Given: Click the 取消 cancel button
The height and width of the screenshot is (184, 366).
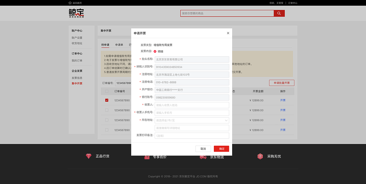Looking at the screenshot, I should click(x=203, y=149).
